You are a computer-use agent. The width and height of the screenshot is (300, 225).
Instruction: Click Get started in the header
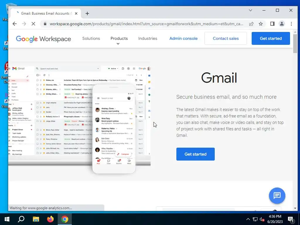[271, 38]
